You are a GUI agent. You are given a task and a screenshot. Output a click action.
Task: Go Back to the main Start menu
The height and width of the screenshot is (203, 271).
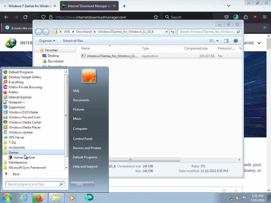(16, 174)
